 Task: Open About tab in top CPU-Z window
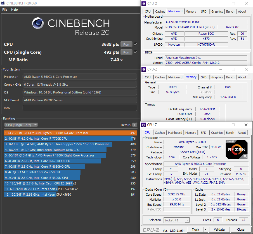[242, 11]
